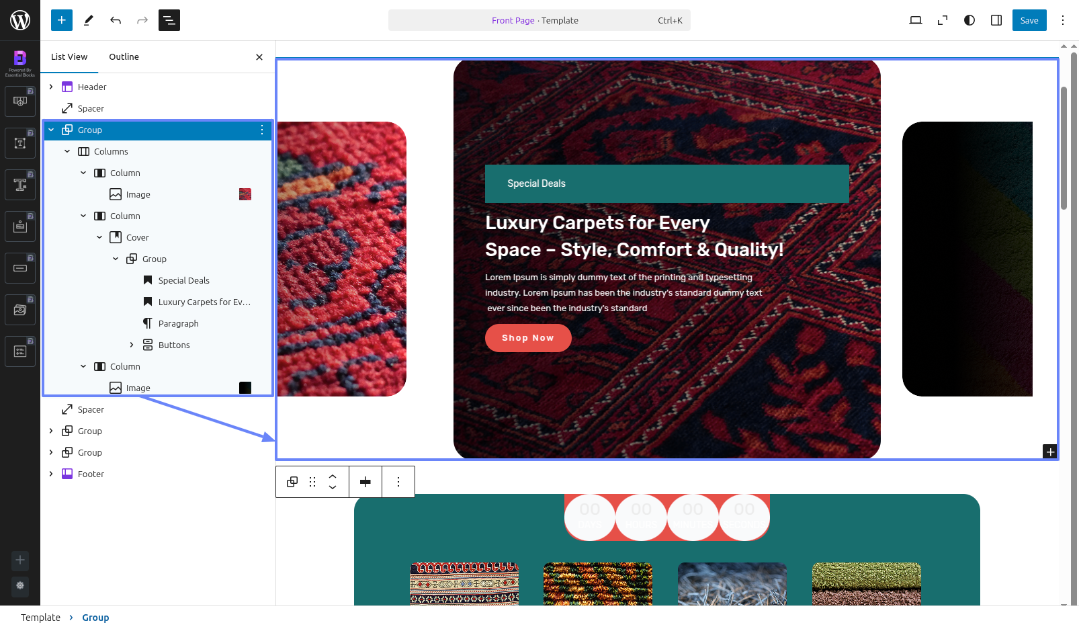Expand the Header row

coord(51,87)
